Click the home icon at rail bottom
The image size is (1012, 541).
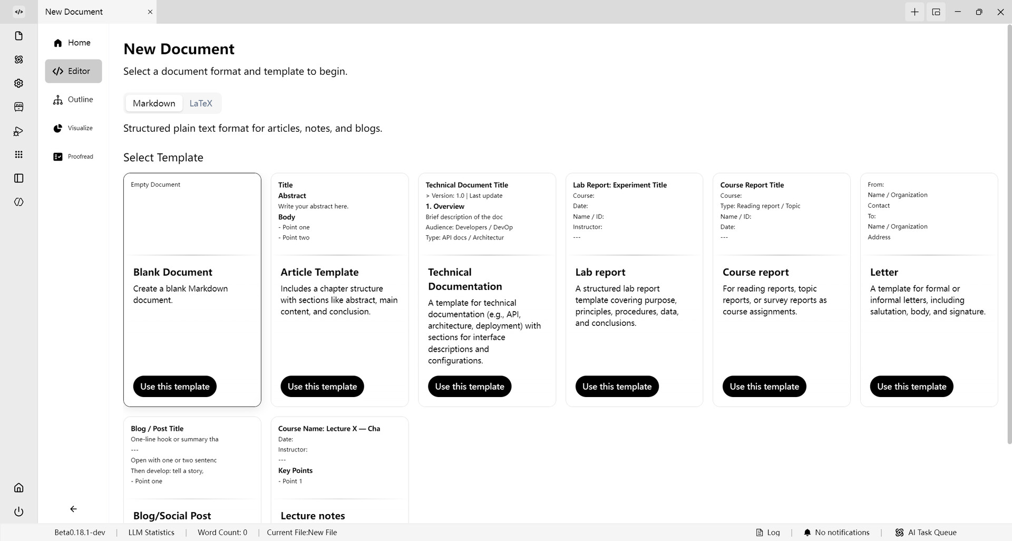[x=19, y=488]
